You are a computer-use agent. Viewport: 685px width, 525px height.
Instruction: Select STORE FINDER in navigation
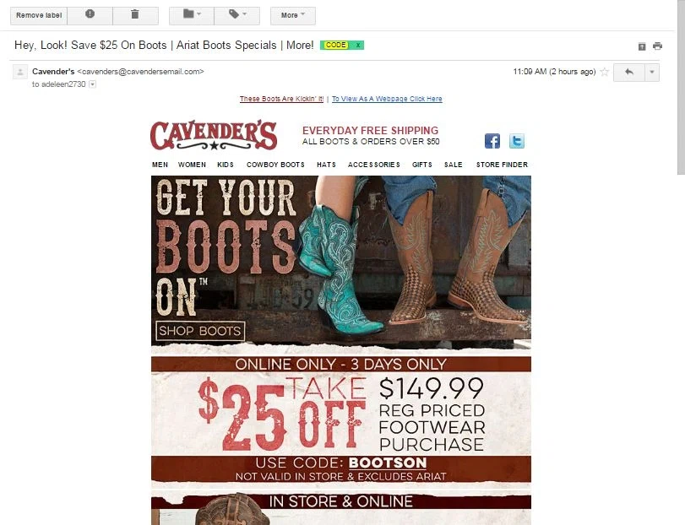tap(502, 165)
